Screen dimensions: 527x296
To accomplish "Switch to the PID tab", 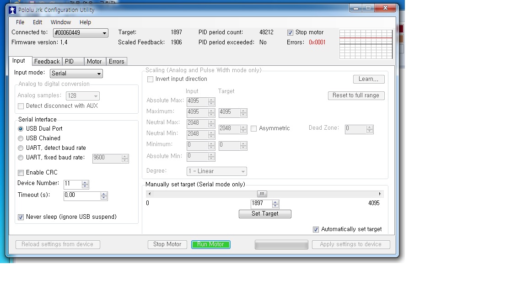I will [x=73, y=61].
